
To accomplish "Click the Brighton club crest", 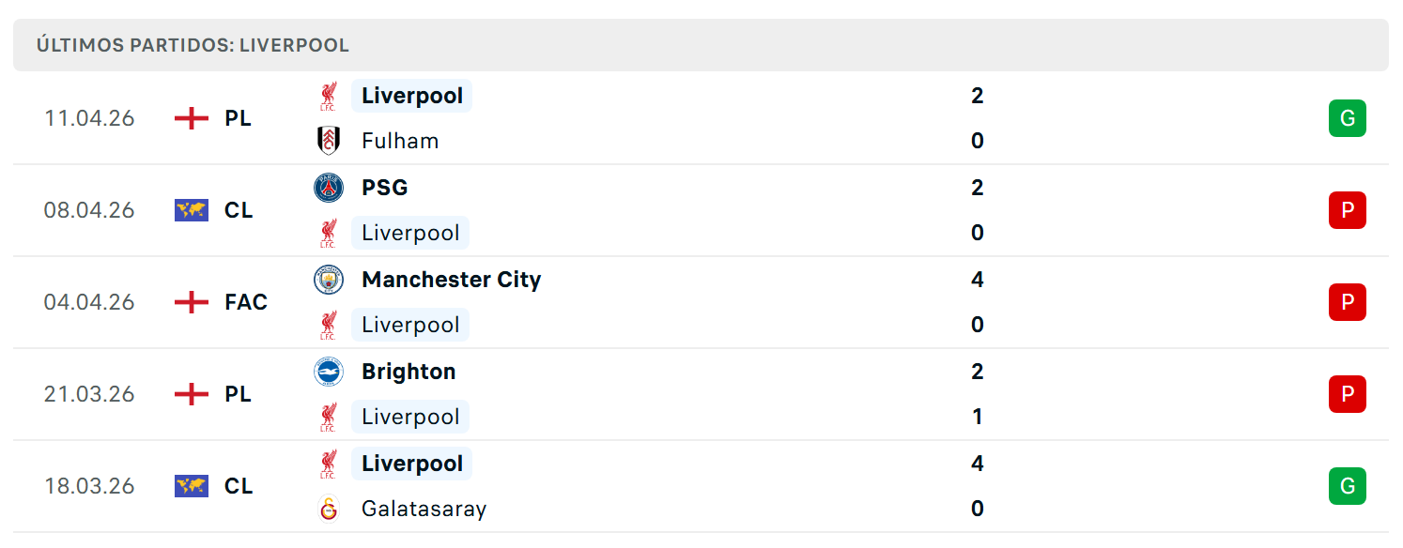I will tap(329, 372).
